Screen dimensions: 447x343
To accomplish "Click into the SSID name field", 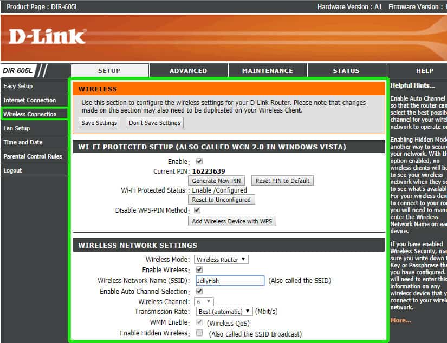I will click(x=230, y=280).
